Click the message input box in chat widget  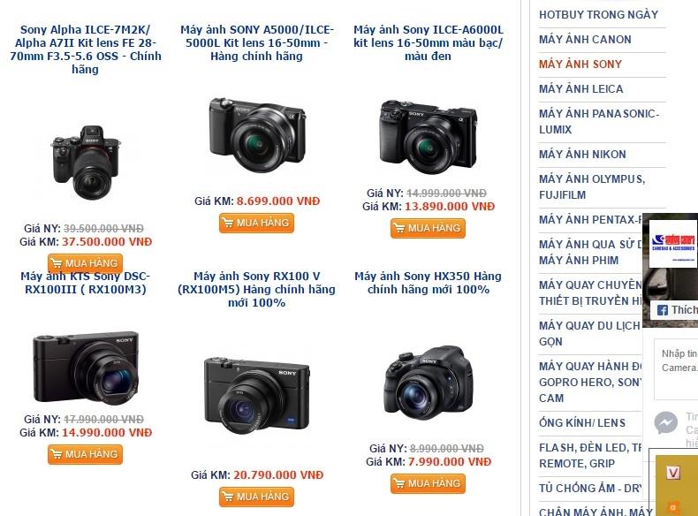tap(676, 369)
